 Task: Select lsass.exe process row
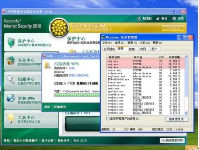point(146,82)
